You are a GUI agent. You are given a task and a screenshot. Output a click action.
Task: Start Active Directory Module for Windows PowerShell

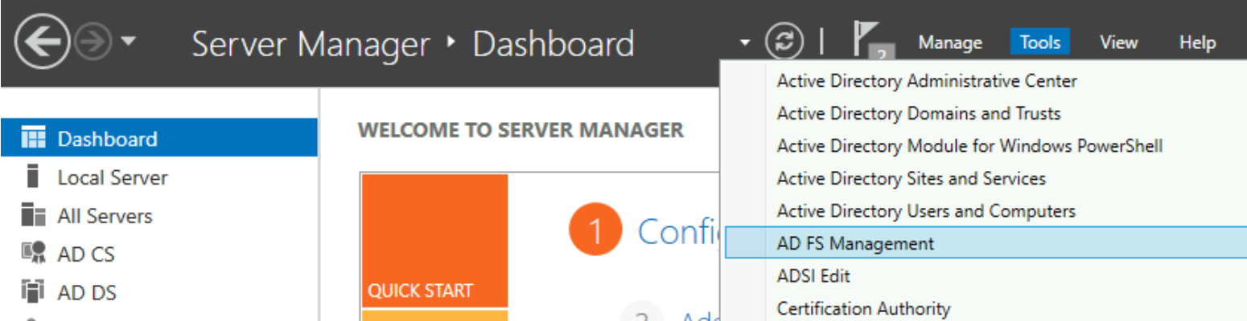(986, 146)
